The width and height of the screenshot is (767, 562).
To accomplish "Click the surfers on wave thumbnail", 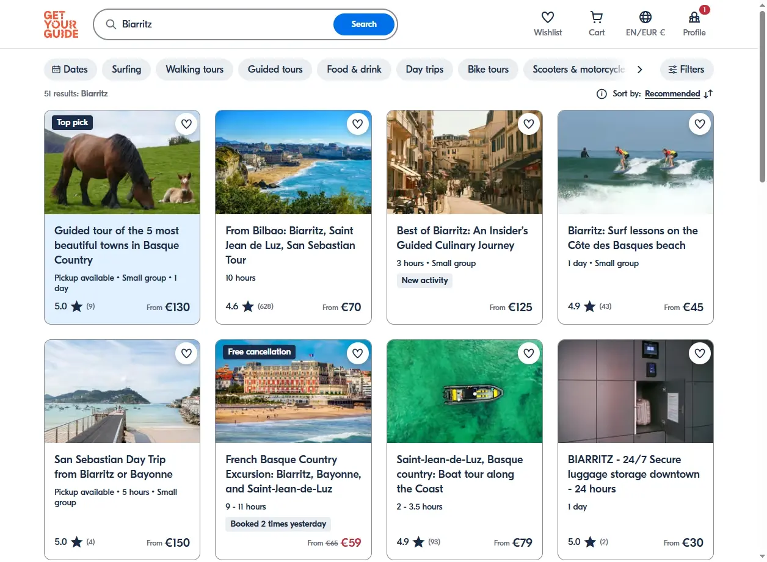I will (636, 162).
